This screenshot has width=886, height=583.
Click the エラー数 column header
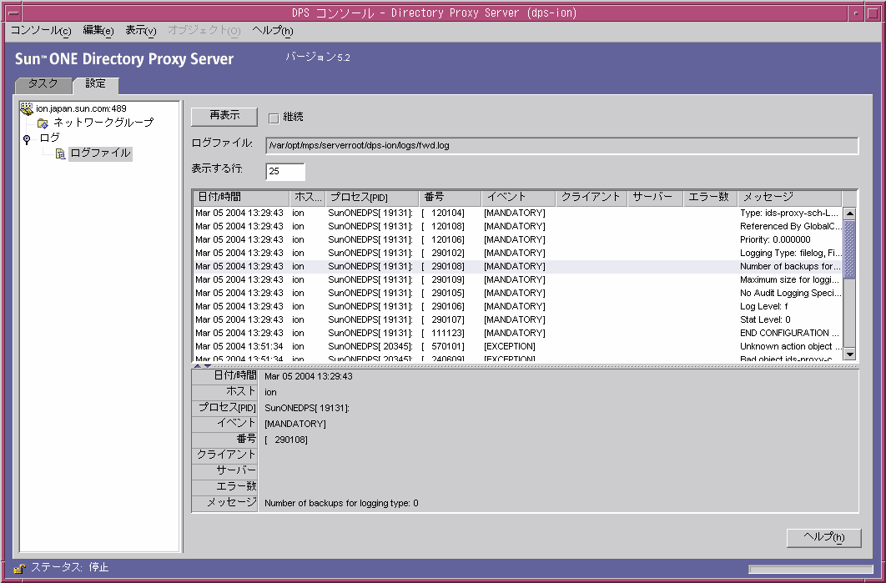(711, 198)
